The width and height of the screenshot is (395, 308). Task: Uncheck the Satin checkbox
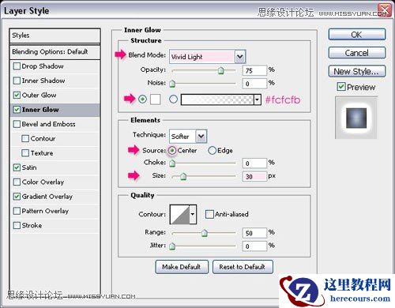17,167
